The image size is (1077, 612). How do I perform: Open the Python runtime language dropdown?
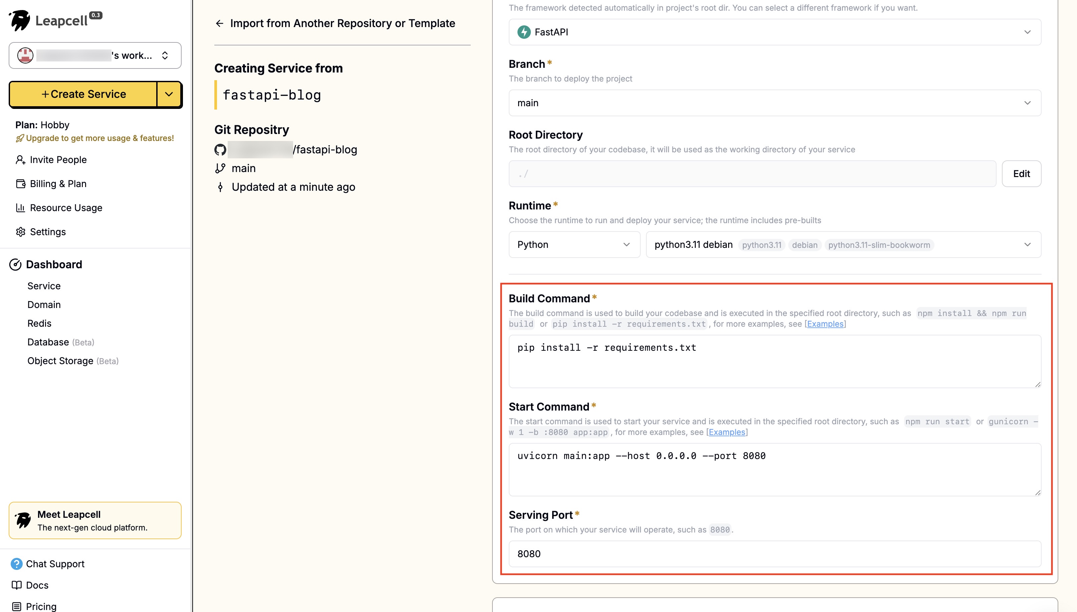(574, 245)
